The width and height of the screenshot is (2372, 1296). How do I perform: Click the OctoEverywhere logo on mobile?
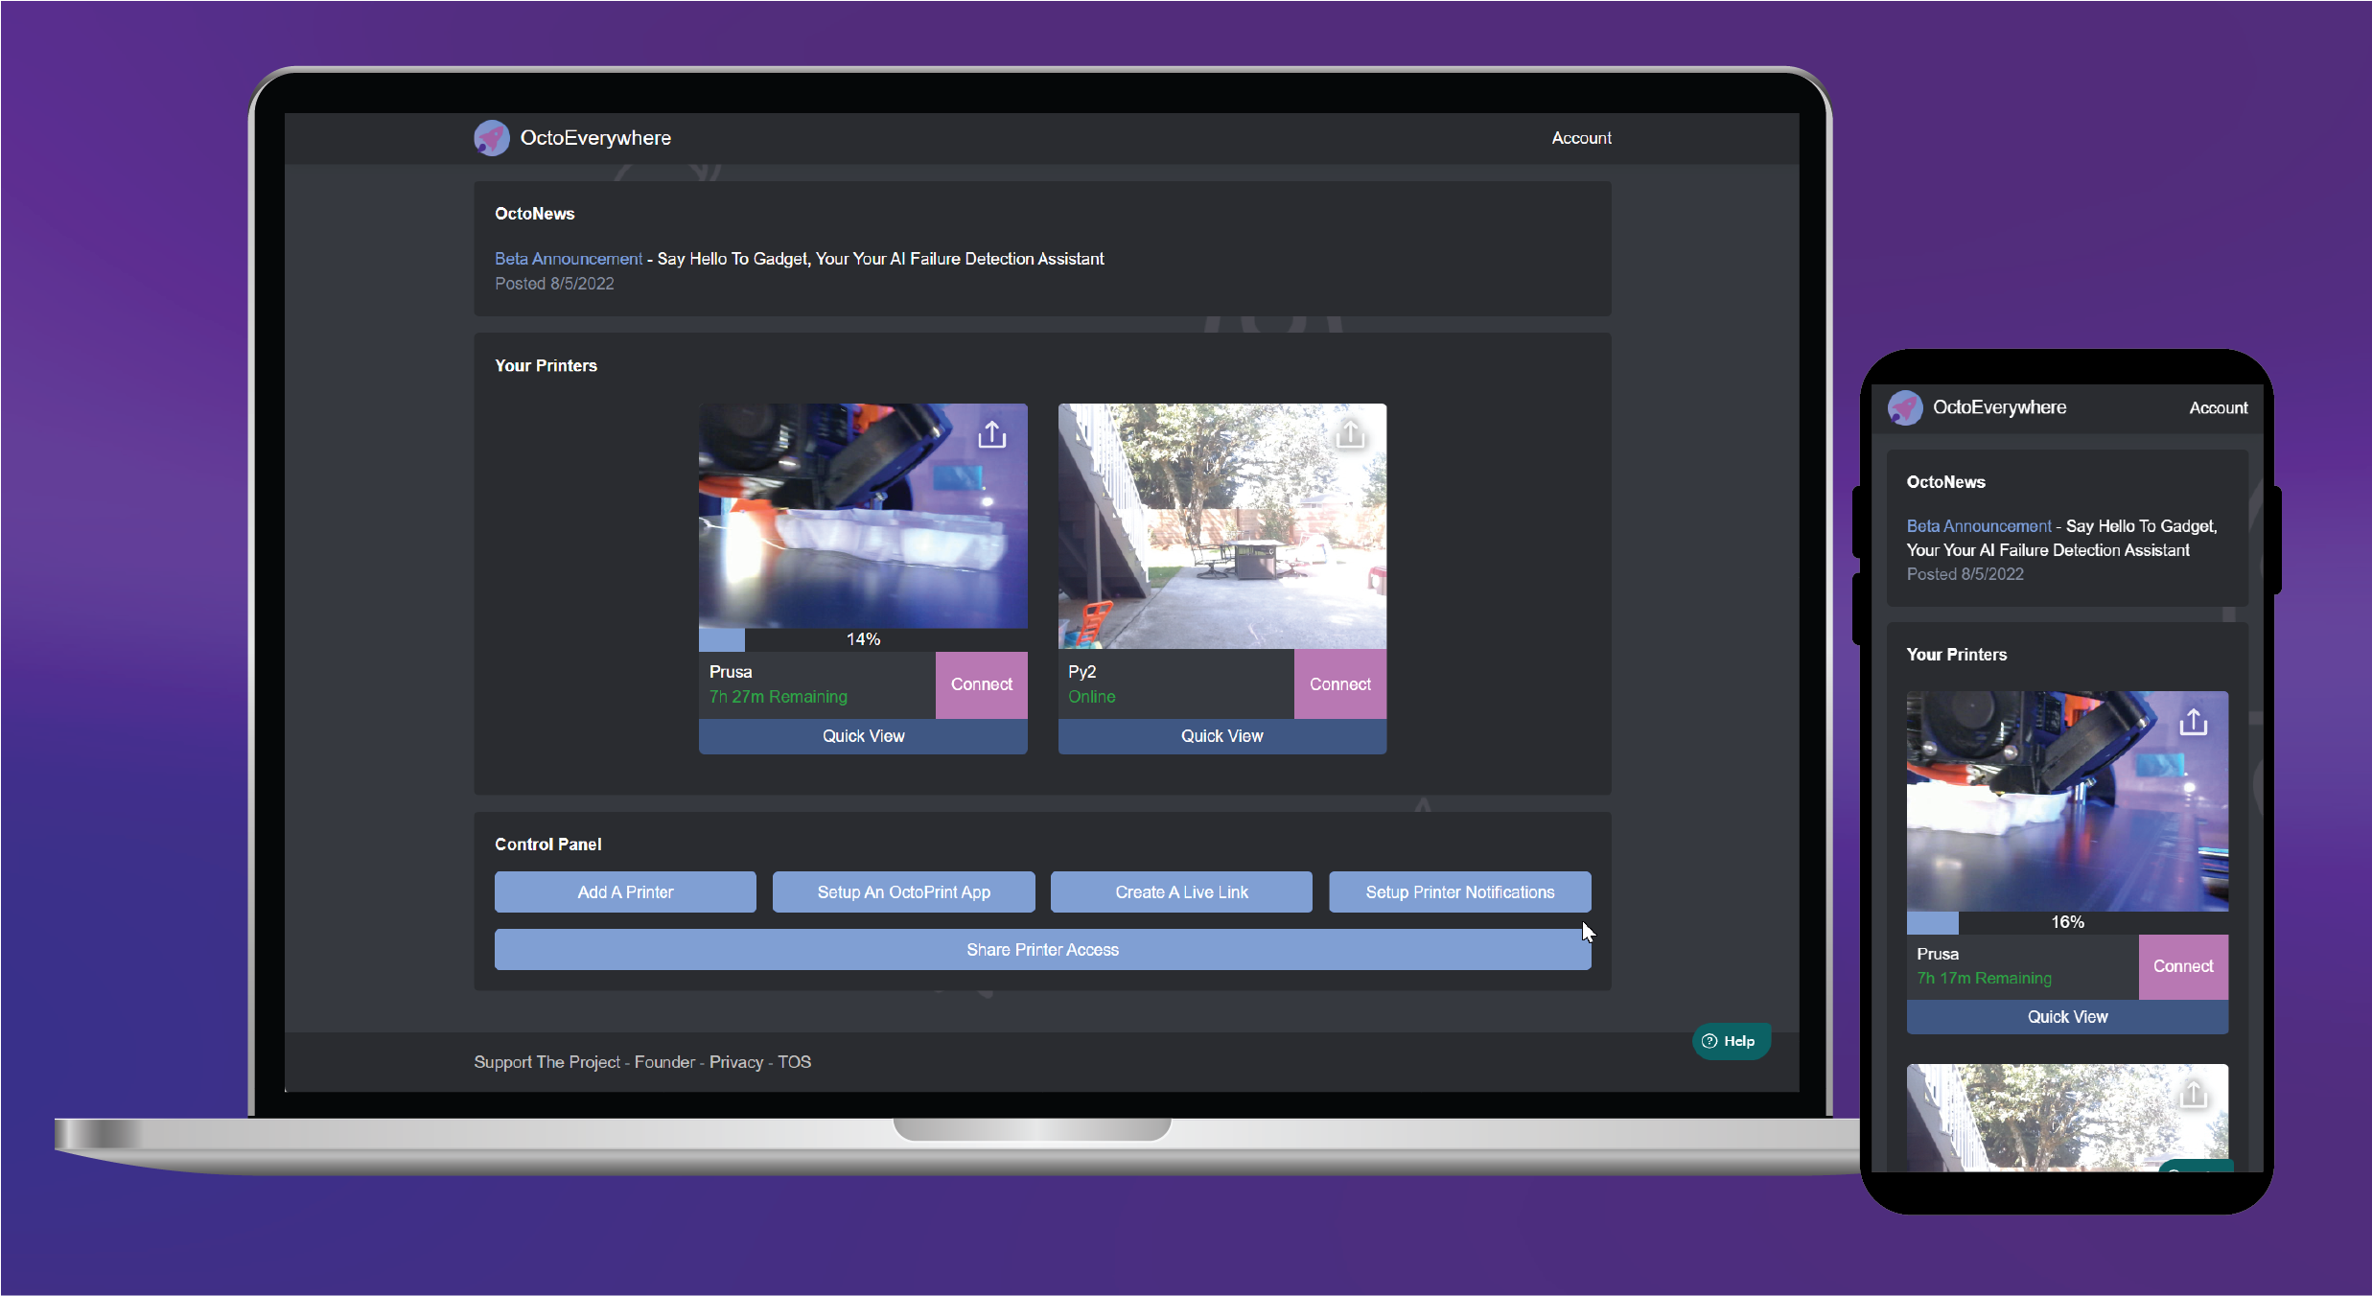(x=1904, y=407)
